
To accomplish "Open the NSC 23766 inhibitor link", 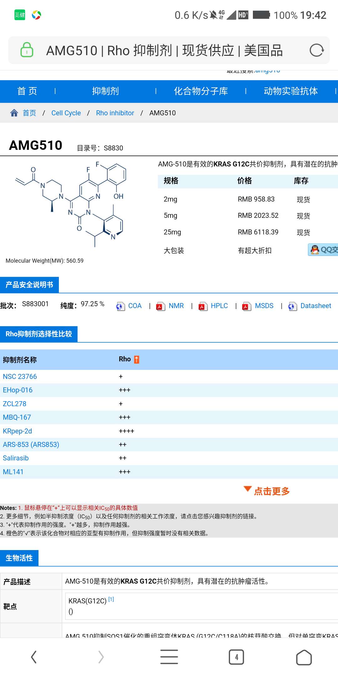I will (20, 376).
